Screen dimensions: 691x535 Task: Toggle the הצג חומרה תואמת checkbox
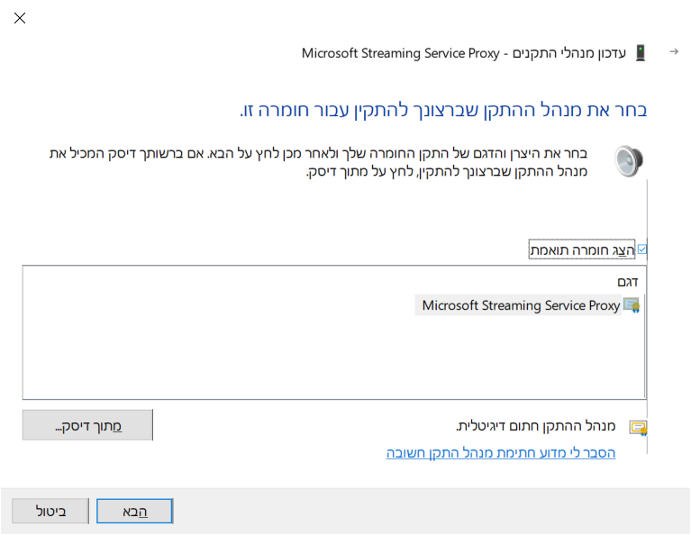point(641,249)
